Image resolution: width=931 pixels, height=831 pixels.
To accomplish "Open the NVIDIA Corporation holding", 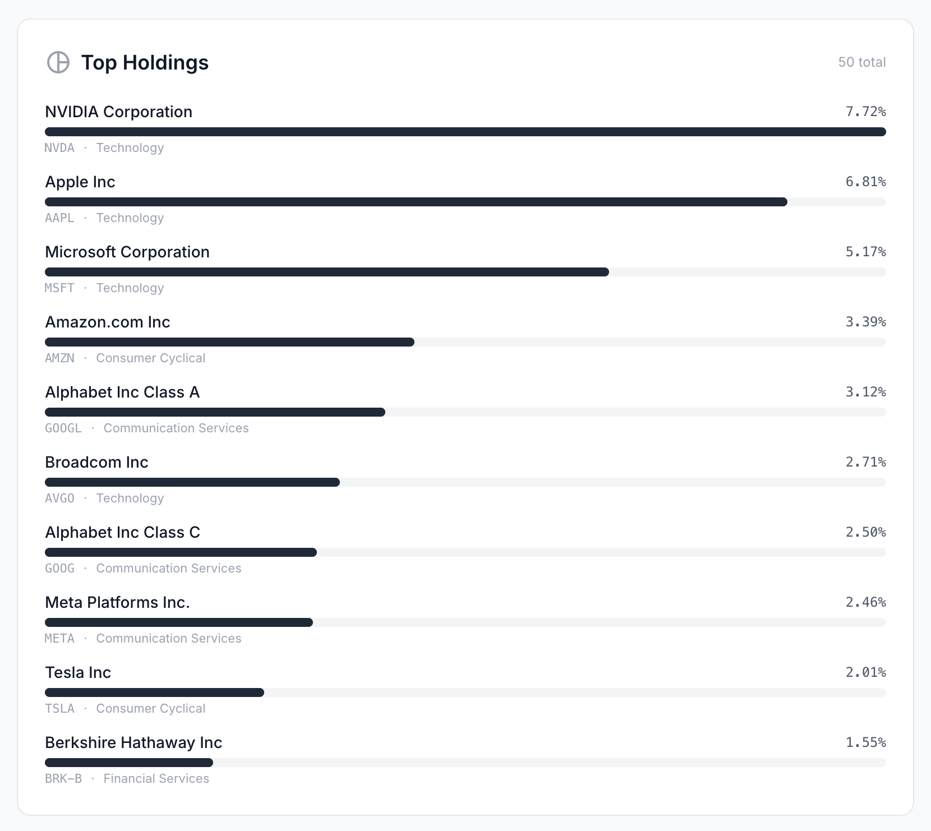I will (118, 112).
